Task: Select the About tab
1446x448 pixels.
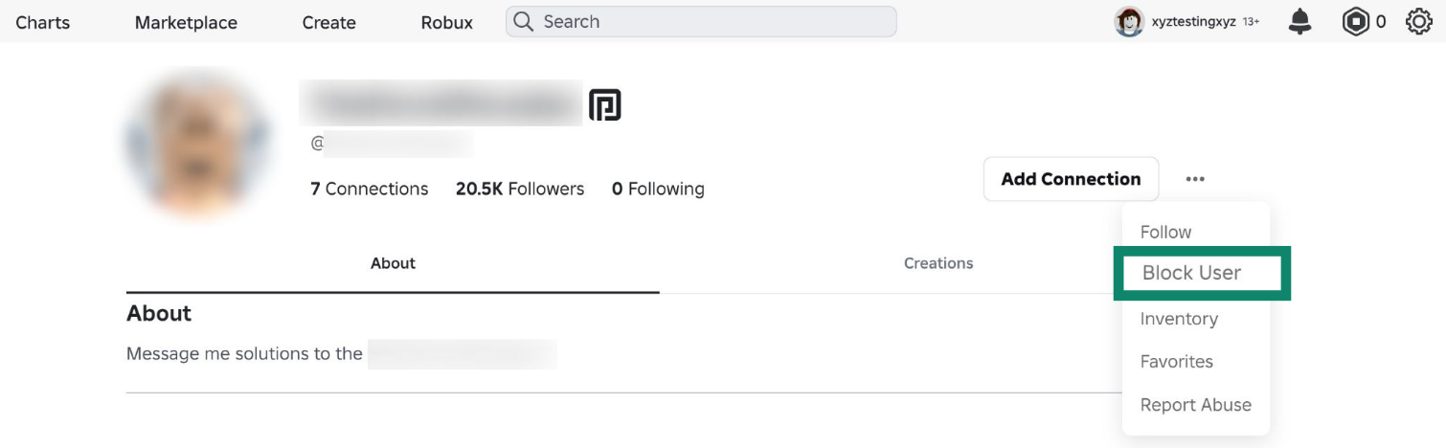Action: [393, 263]
